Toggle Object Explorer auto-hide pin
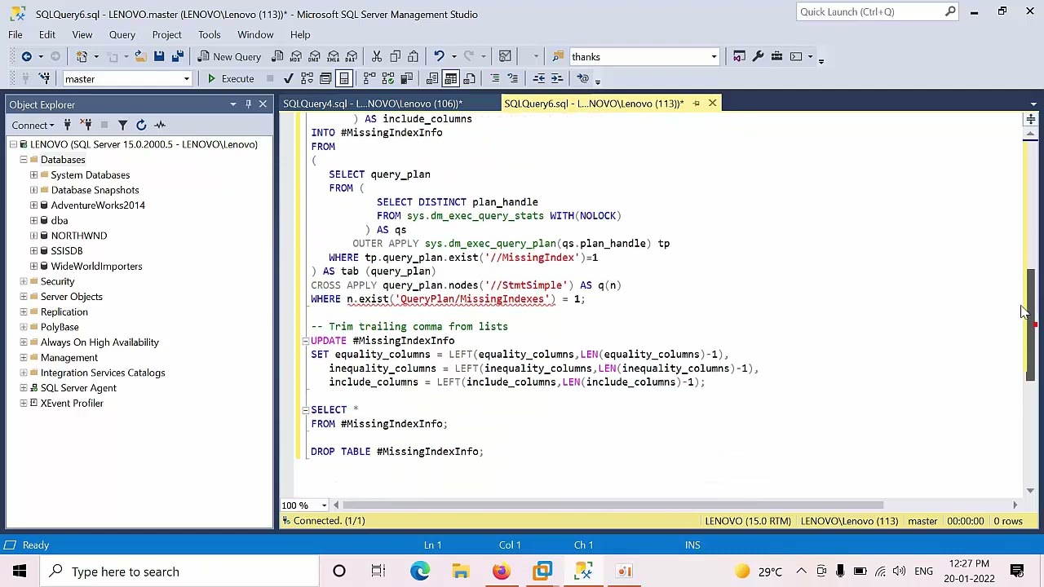The width and height of the screenshot is (1044, 587). pyautogui.click(x=248, y=104)
